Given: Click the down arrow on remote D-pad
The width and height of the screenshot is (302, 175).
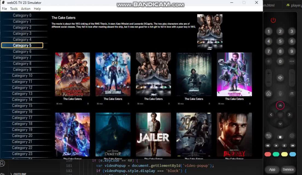Looking at the screenshot, I should [280, 124].
